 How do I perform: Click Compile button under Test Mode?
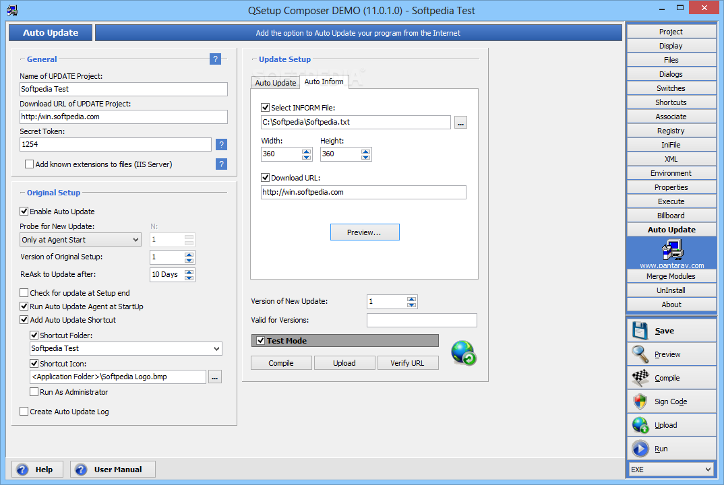point(281,363)
